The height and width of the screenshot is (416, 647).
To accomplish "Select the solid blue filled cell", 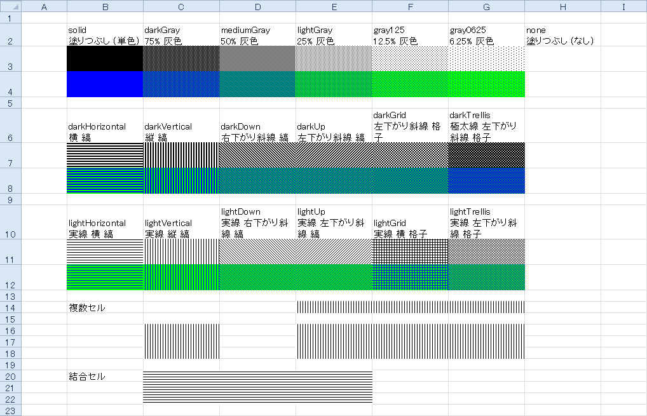I will pos(105,84).
